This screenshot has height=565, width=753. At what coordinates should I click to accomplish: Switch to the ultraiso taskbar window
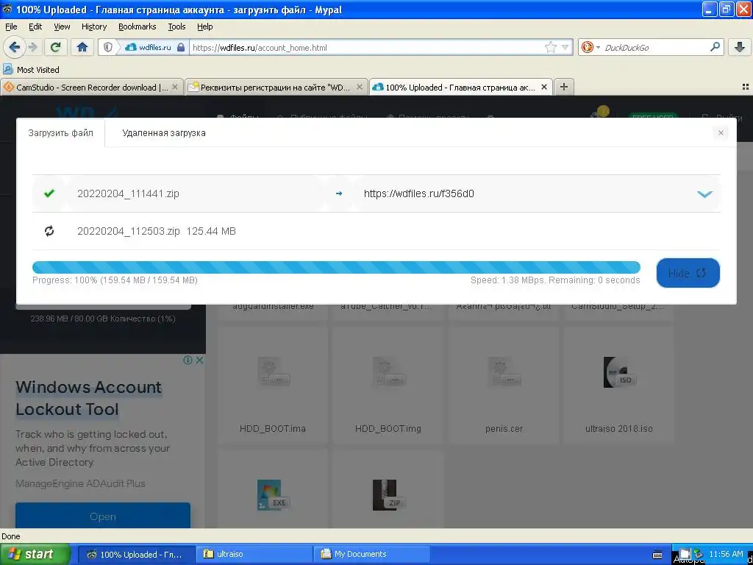pyautogui.click(x=254, y=554)
